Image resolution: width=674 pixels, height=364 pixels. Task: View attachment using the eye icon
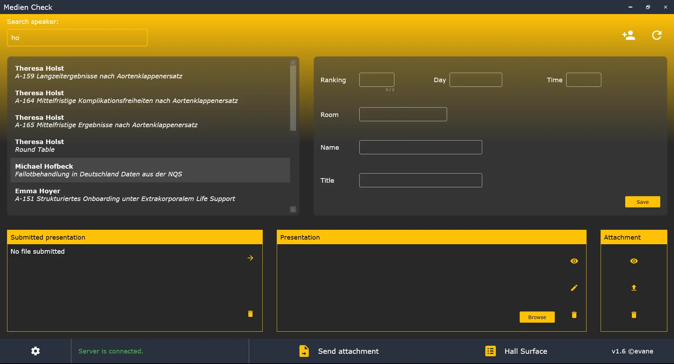coord(634,261)
